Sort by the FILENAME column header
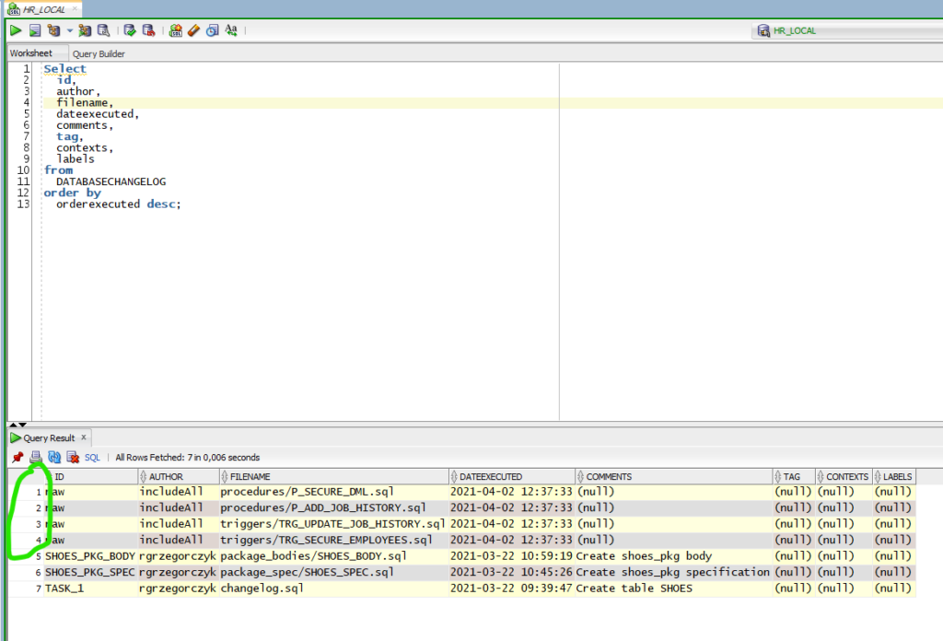 point(333,476)
